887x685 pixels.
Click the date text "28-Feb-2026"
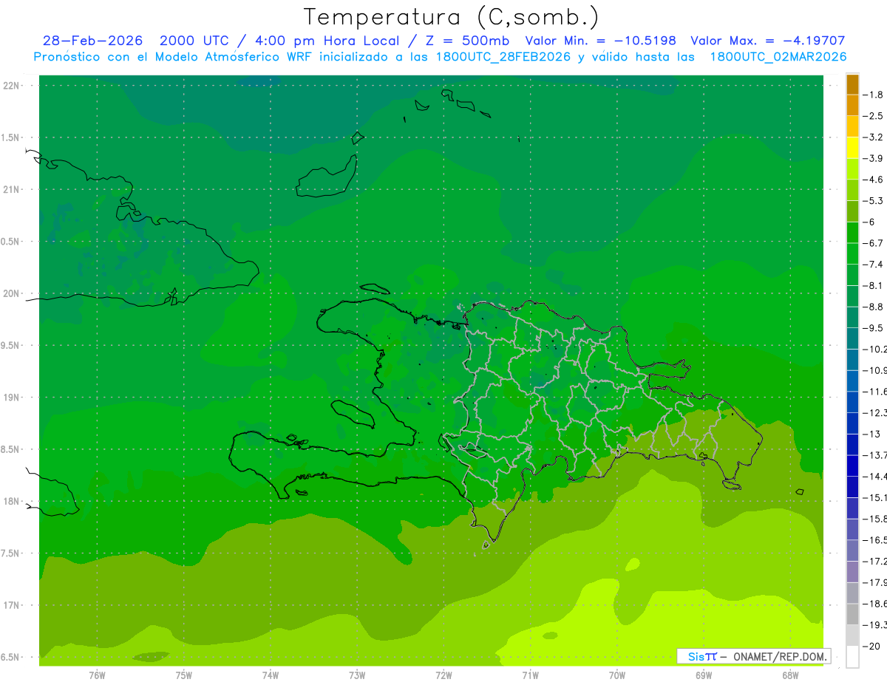click(x=93, y=41)
